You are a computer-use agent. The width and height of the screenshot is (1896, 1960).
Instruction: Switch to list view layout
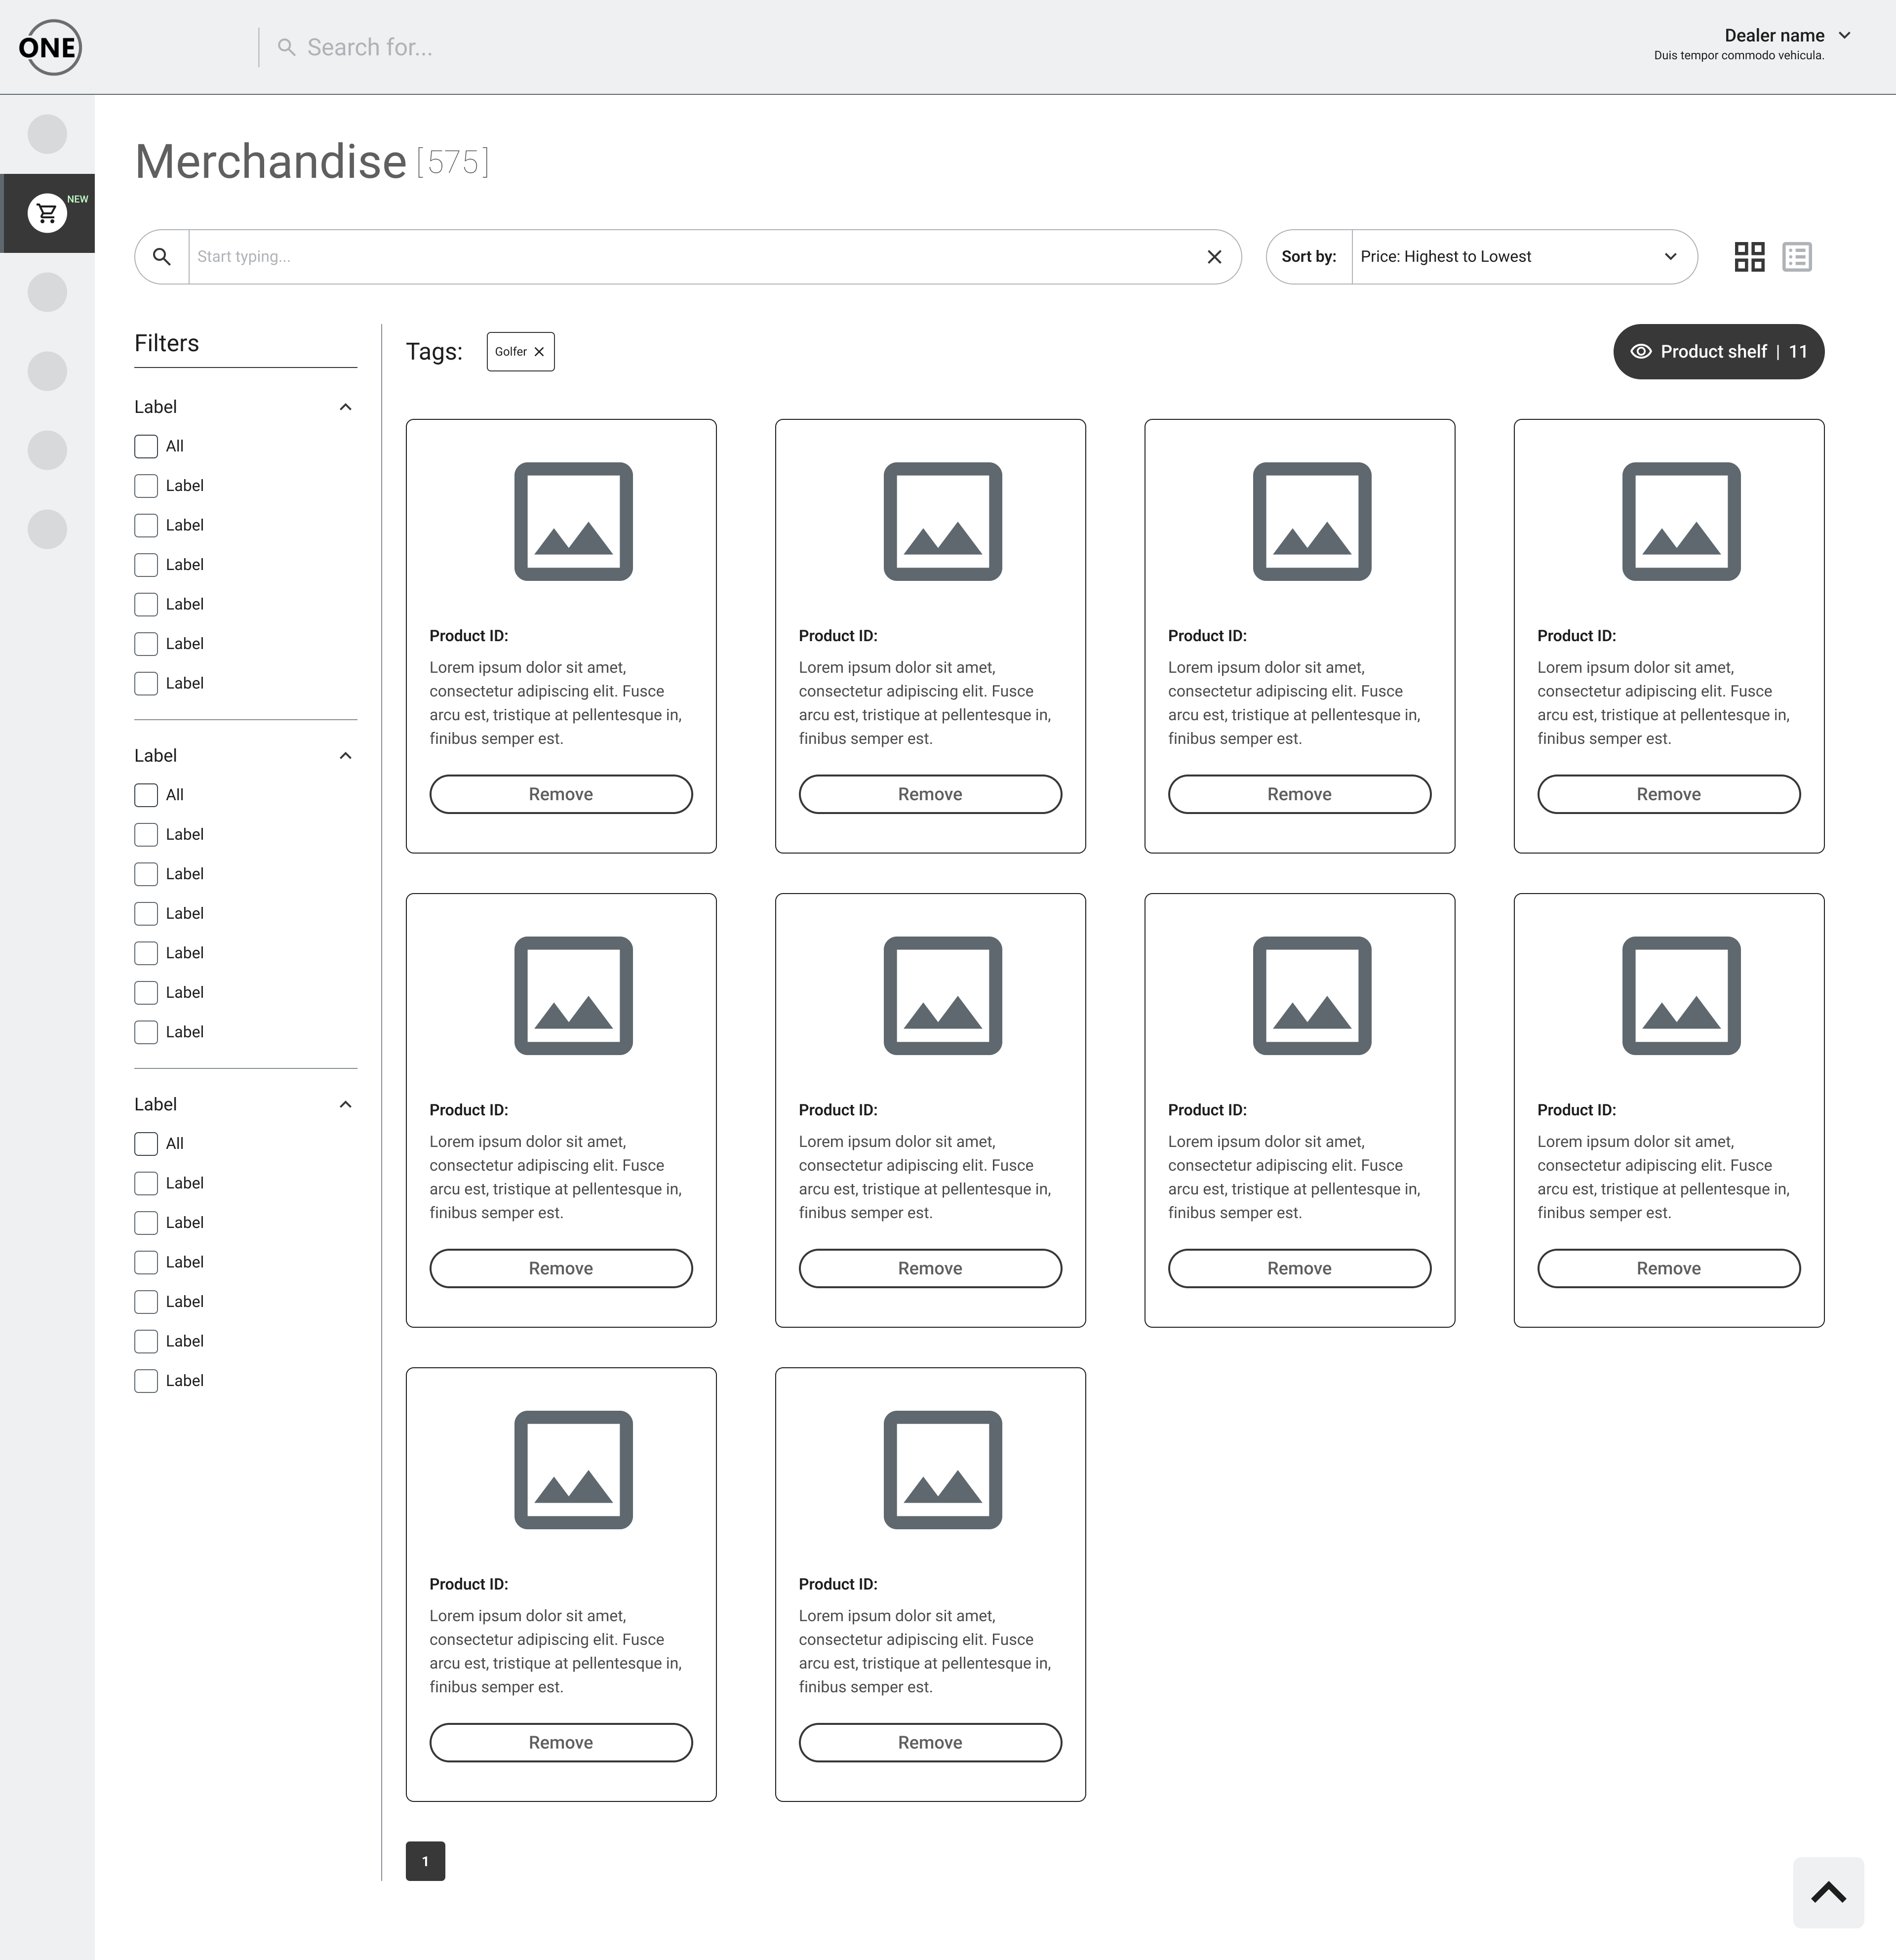[x=1796, y=257]
